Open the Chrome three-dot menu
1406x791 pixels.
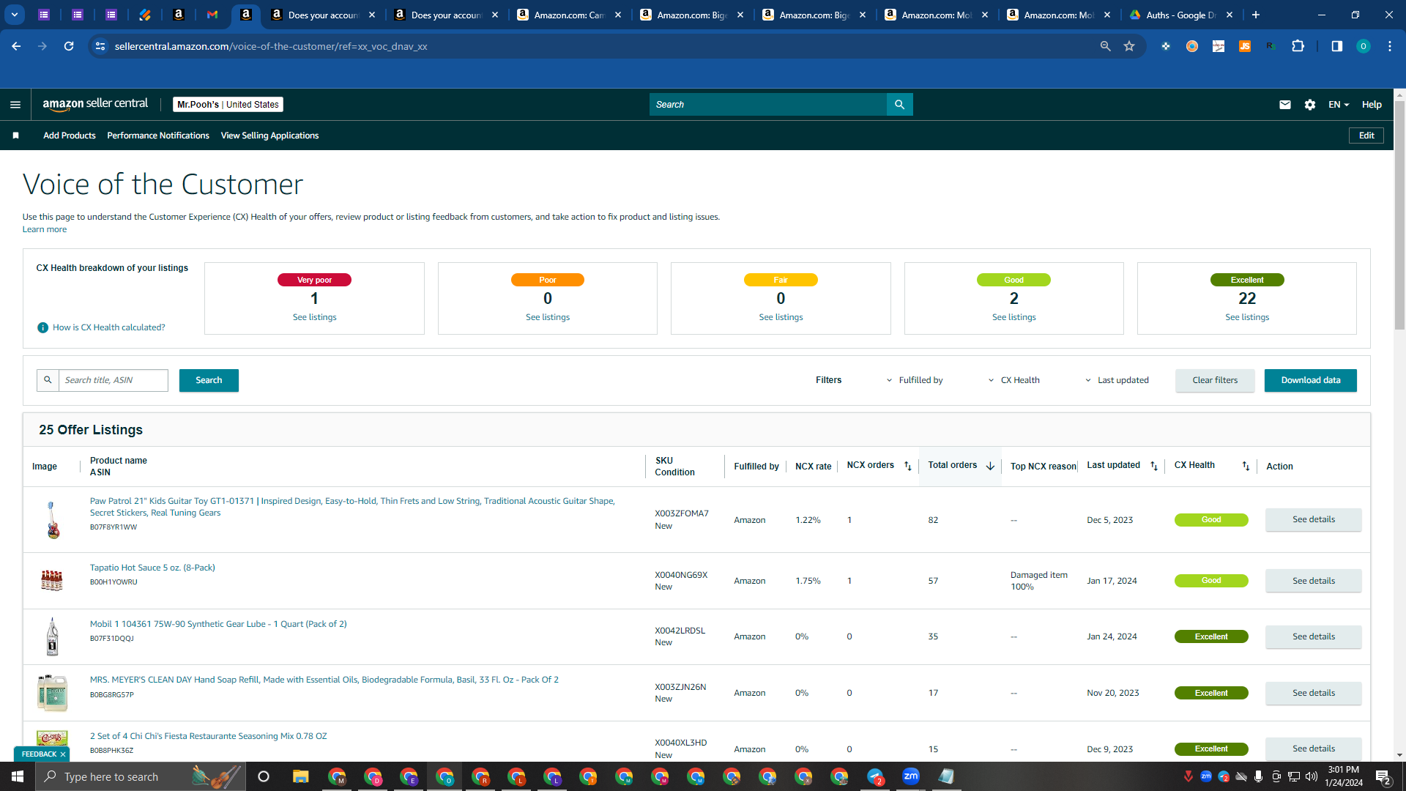click(1390, 46)
